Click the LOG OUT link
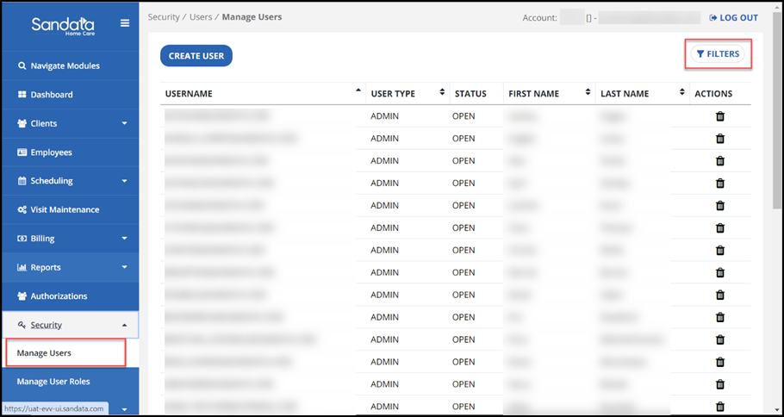This screenshot has height=417, width=784. point(733,18)
